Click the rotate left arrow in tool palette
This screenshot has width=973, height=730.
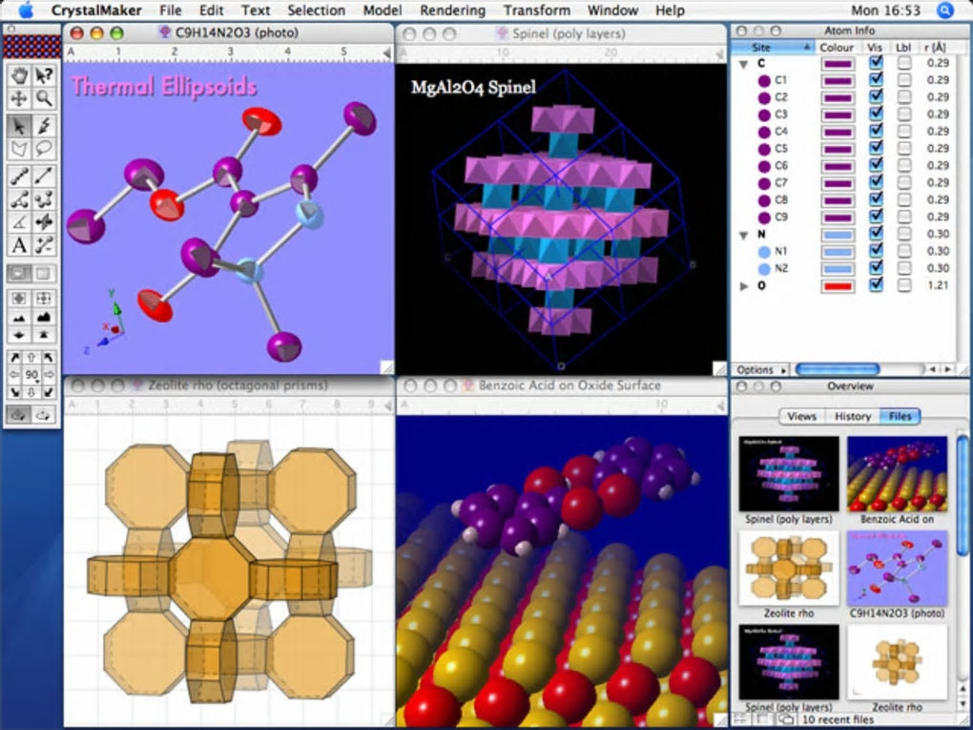pos(14,375)
